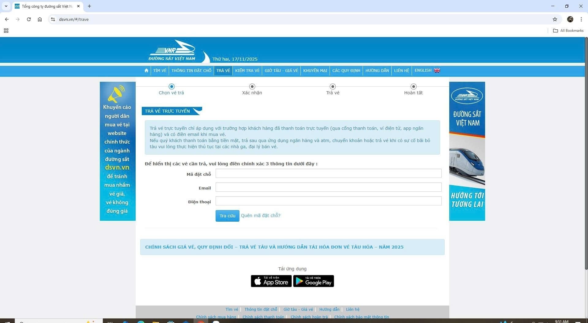The height and width of the screenshot is (323, 588).
Task: Go to 'GIỜ TÀU - GIÁ VÉ' menu
Action: (x=281, y=71)
